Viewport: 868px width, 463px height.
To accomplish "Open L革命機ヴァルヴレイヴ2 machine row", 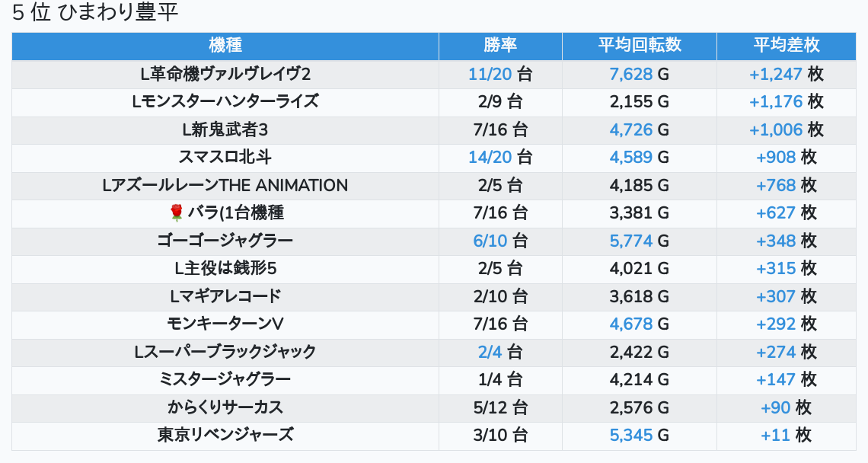I will [x=225, y=74].
